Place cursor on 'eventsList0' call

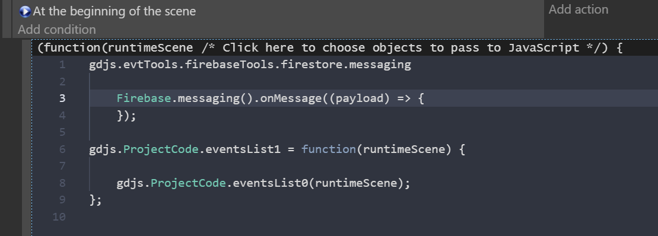point(271,183)
